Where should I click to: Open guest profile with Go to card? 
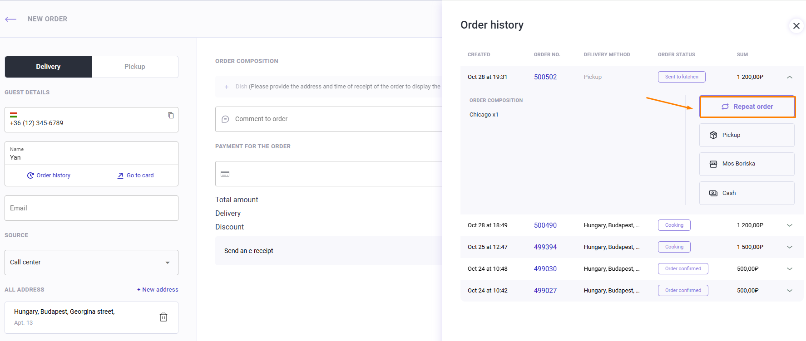(x=135, y=175)
